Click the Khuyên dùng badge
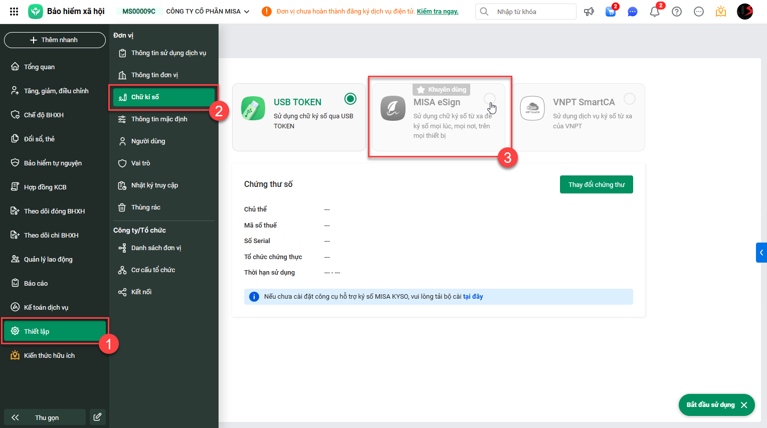767x428 pixels. (441, 90)
